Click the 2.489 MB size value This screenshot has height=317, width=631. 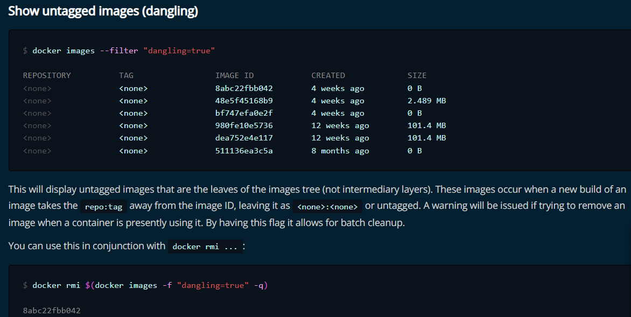click(x=426, y=101)
